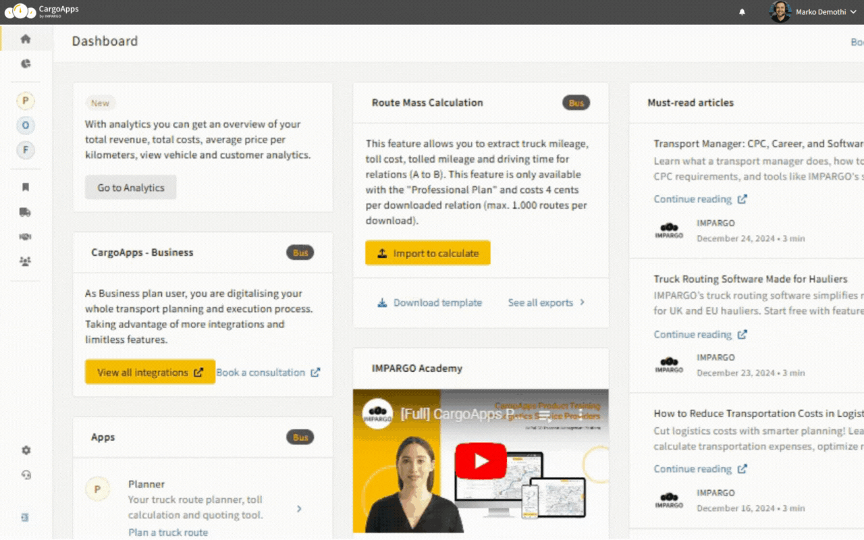Viewport: 864px width, 540px height.
Task: Click "Go to Analytics"
Action: 130,188
